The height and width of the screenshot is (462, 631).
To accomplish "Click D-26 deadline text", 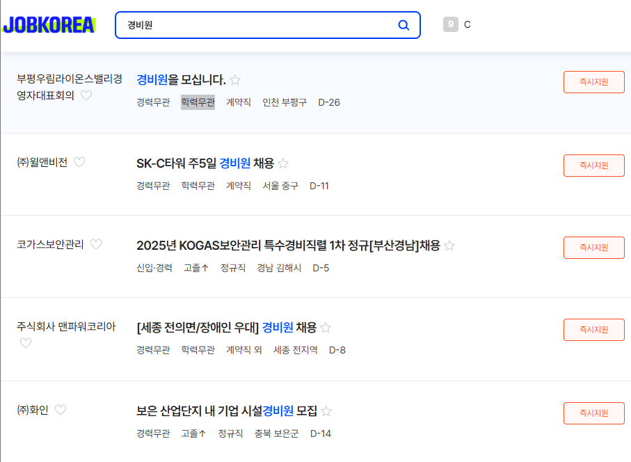I will [x=329, y=102].
